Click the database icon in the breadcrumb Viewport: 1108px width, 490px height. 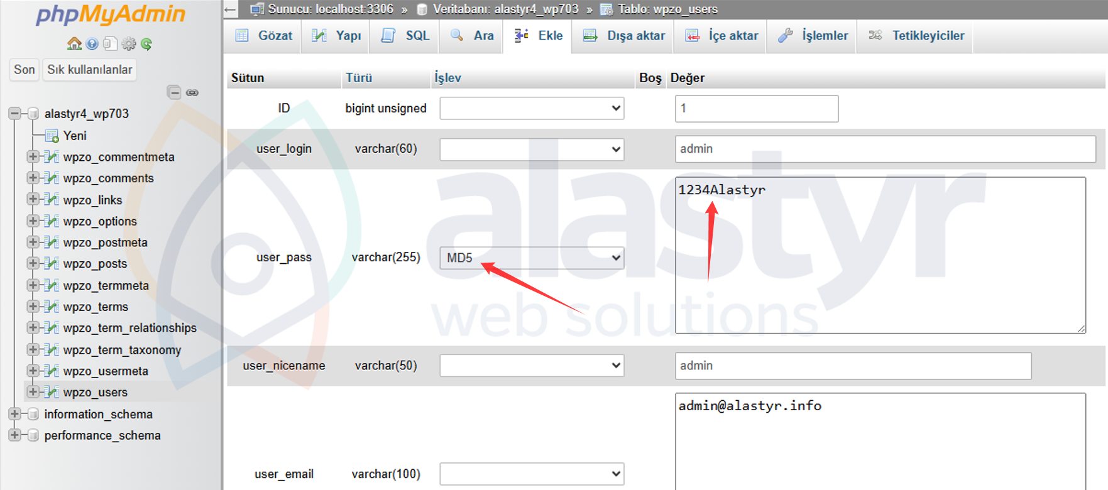pos(422,9)
